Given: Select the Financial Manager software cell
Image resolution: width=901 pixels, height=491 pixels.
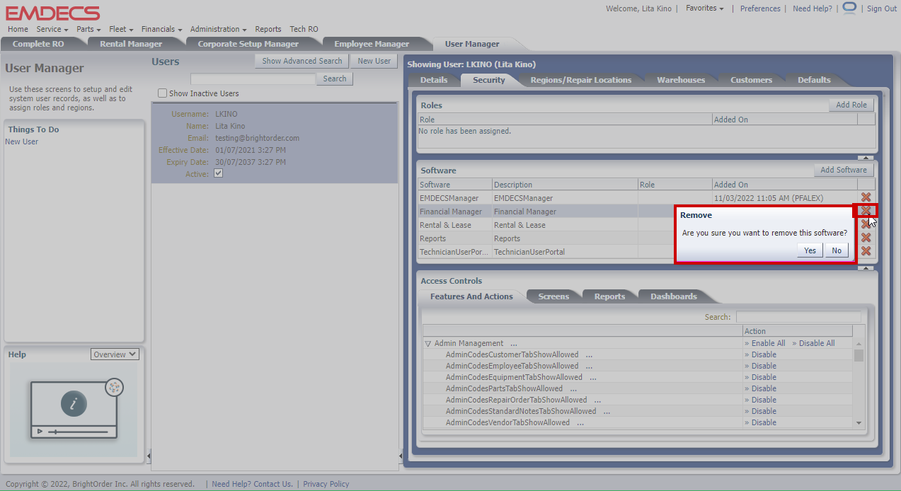Looking at the screenshot, I should (x=455, y=212).
